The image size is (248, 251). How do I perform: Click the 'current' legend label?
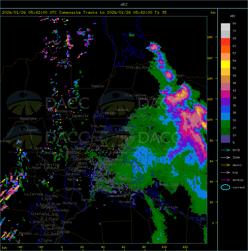click(239, 188)
